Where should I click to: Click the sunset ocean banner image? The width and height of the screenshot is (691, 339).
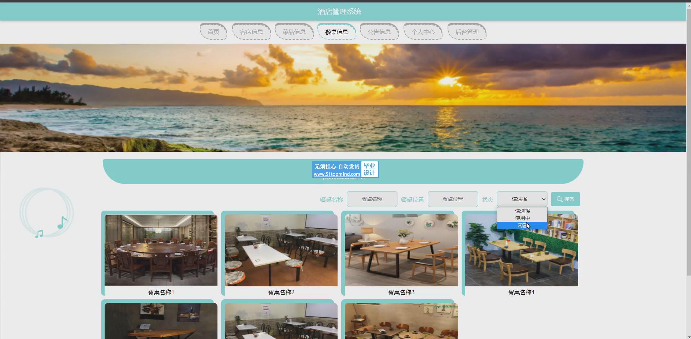click(343, 98)
